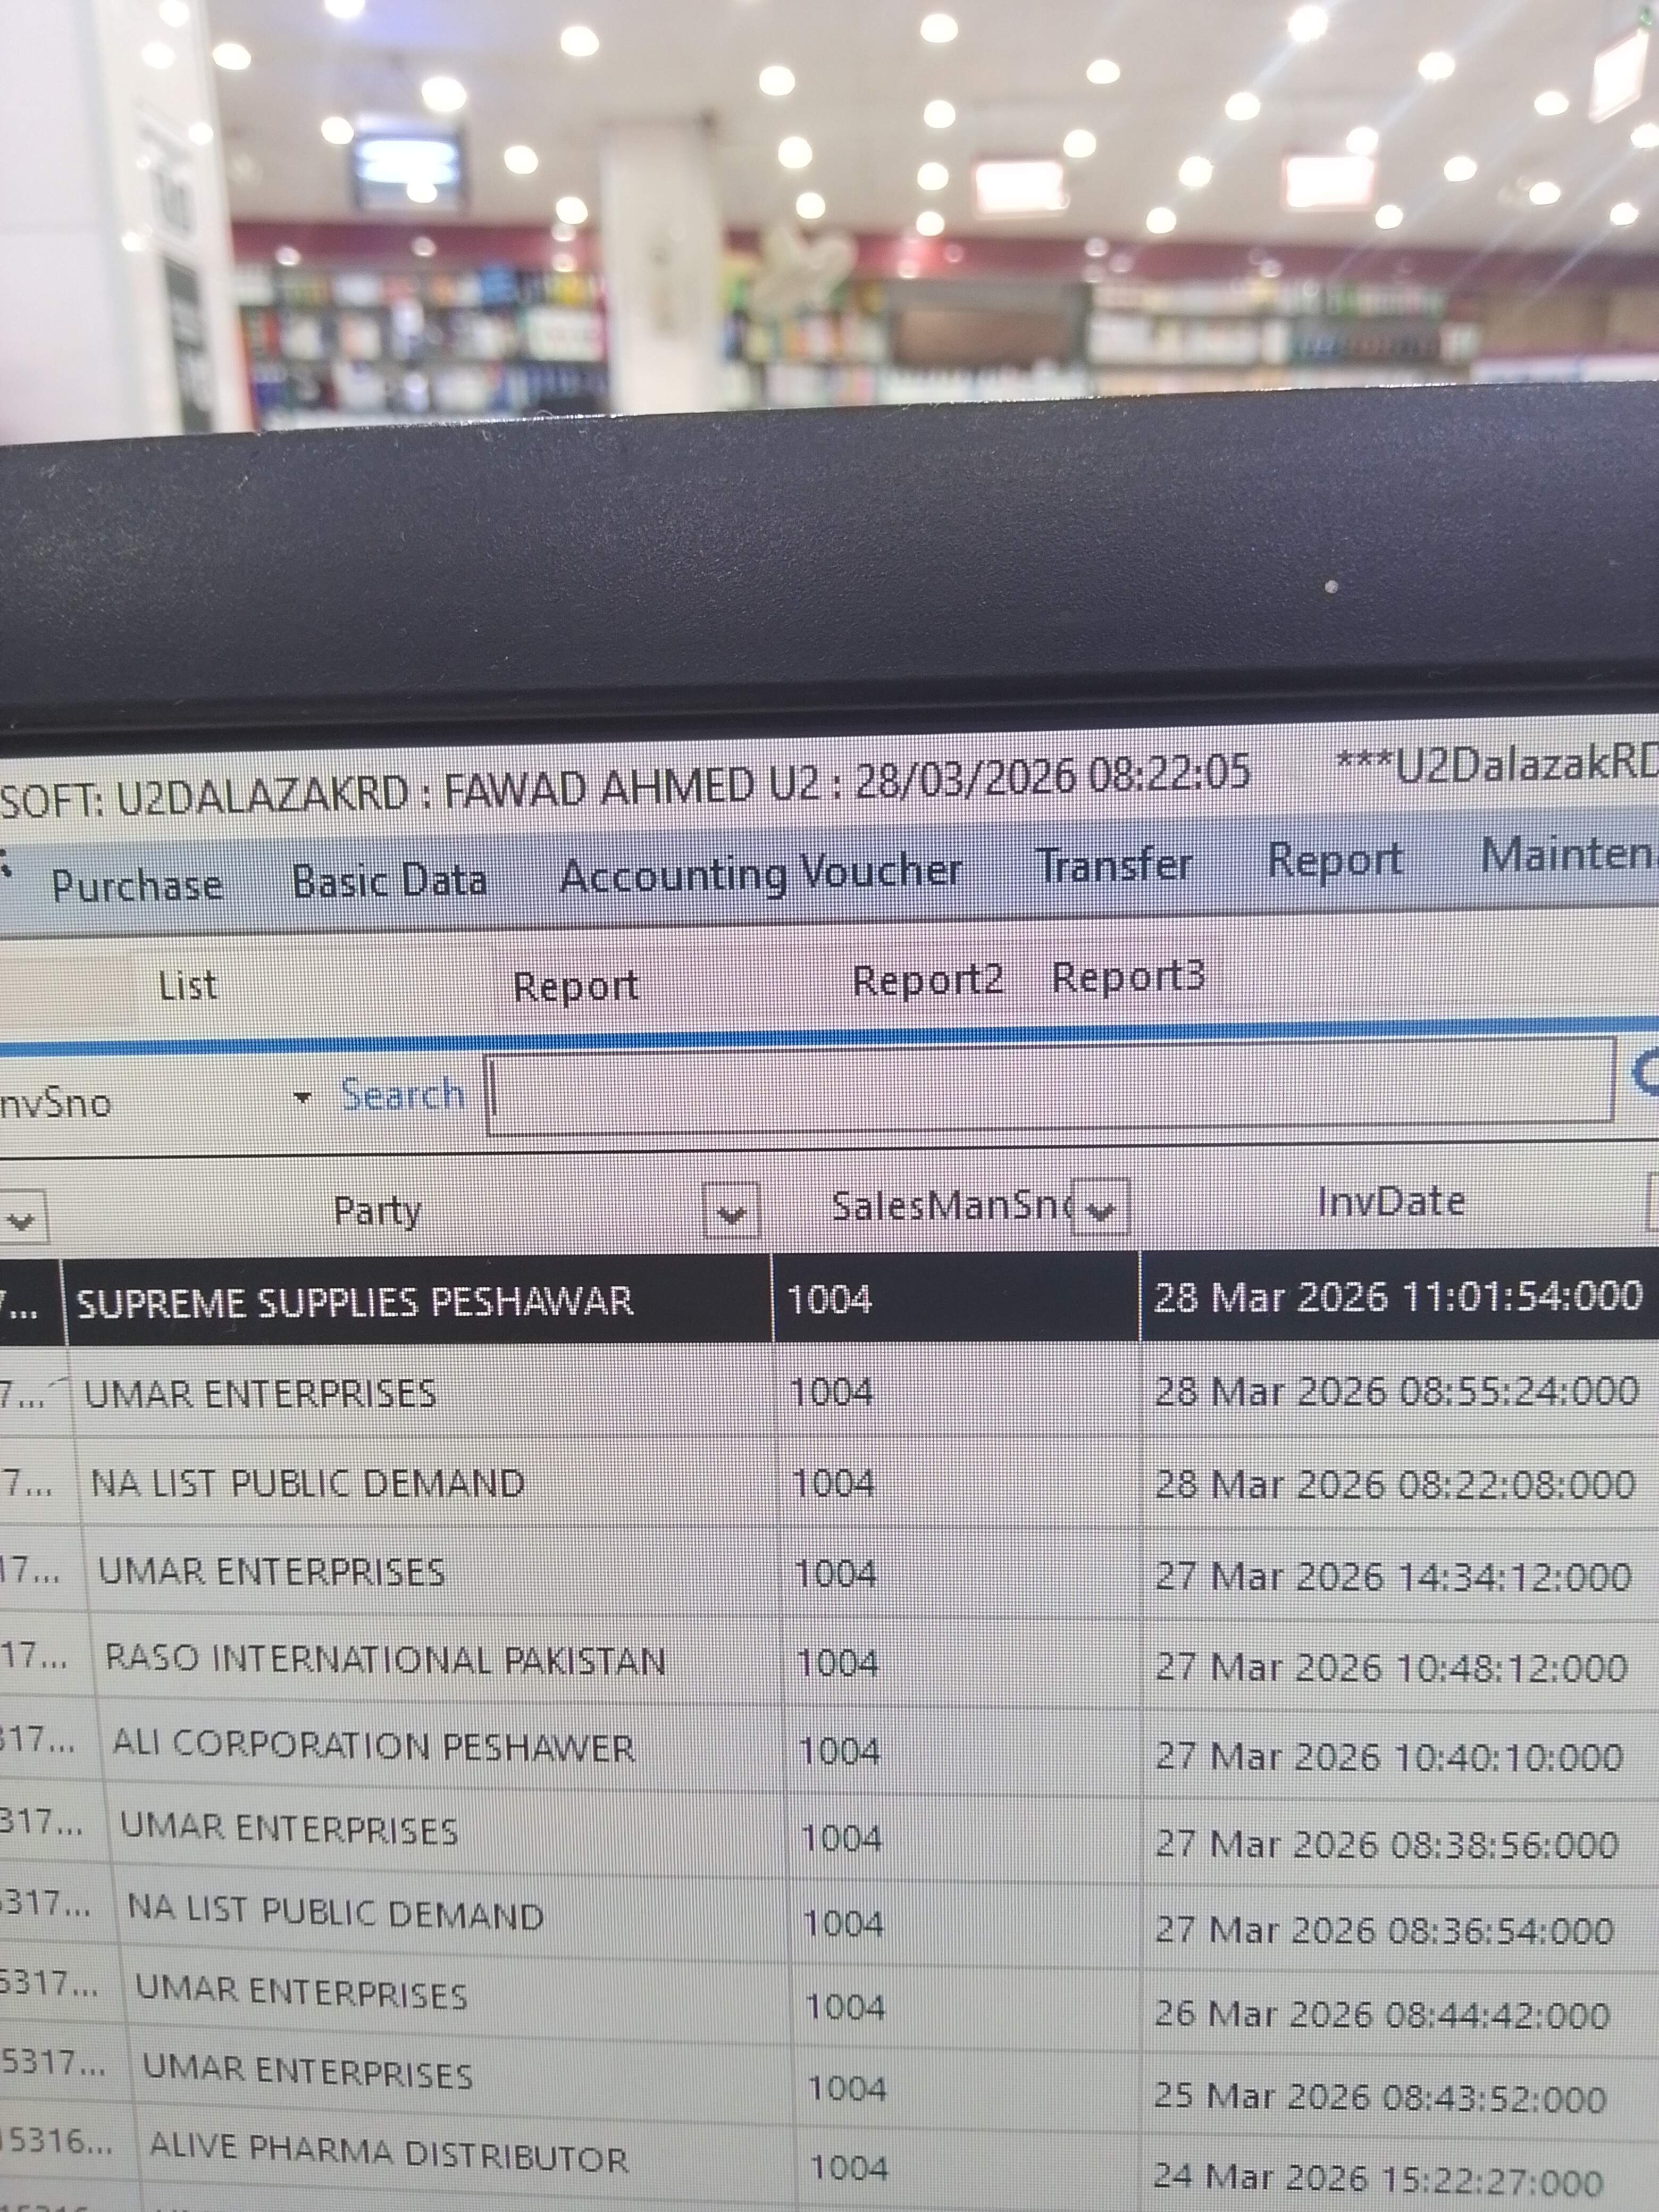Select UMAR ENTERPRISES dated 27 Mar 14:34:12
Screen dimensions: 1659x2212
(x=830, y=1573)
